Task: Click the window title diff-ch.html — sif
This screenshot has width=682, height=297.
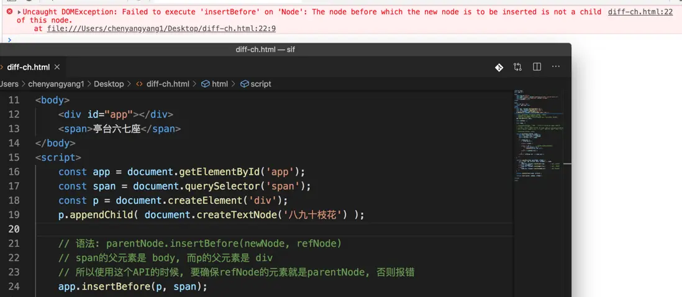Action: pos(265,50)
